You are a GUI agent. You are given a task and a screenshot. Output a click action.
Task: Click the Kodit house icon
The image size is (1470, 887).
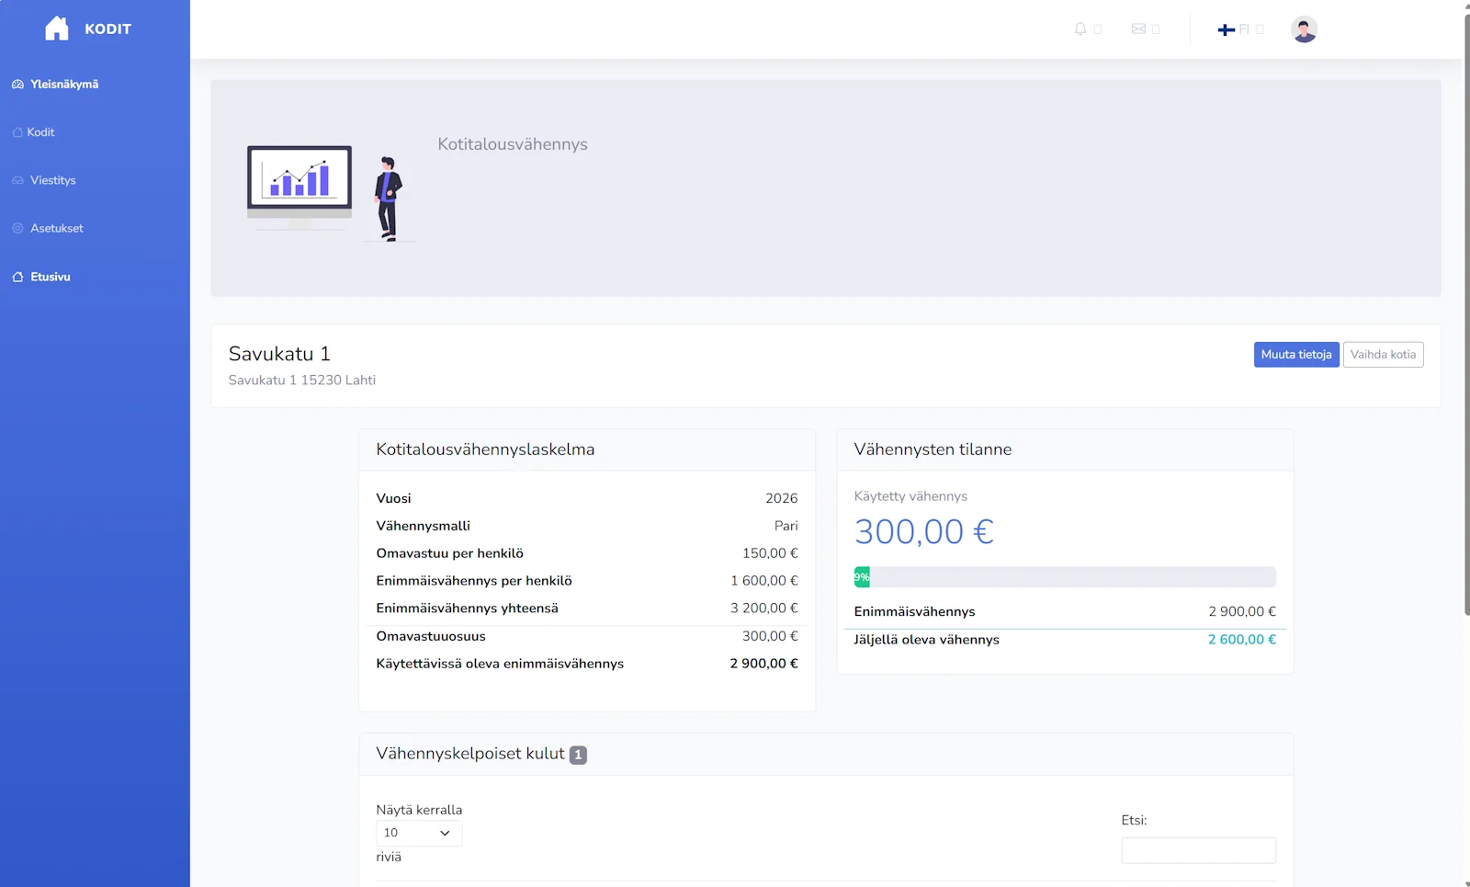tap(17, 132)
